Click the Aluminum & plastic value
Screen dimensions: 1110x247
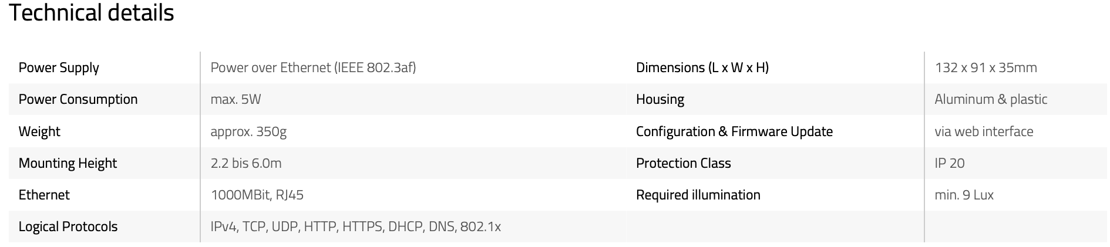pos(991,99)
